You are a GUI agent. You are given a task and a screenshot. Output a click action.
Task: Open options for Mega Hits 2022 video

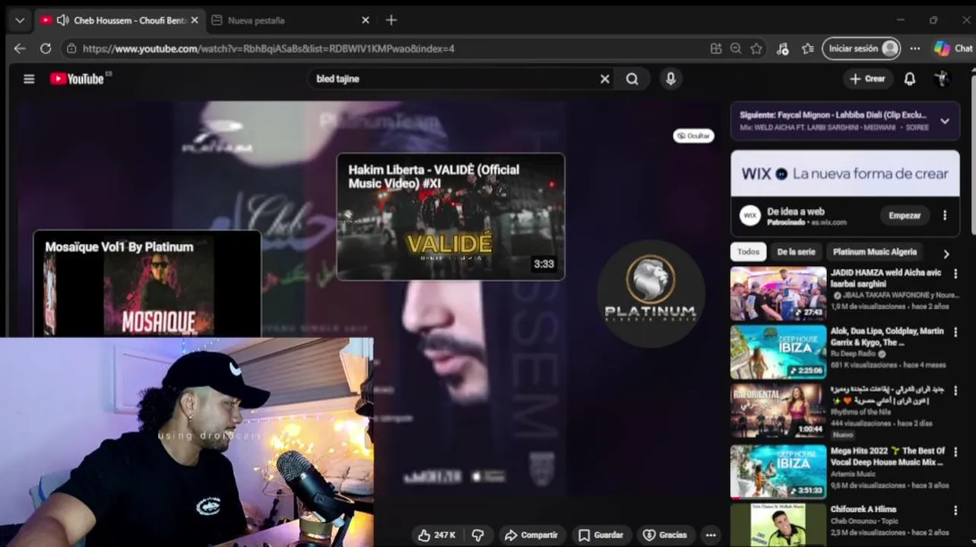click(955, 451)
